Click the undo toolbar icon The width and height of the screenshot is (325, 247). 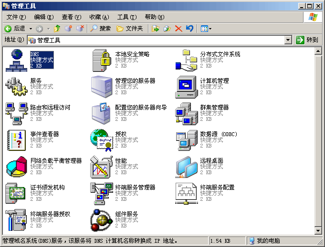pos(189,29)
